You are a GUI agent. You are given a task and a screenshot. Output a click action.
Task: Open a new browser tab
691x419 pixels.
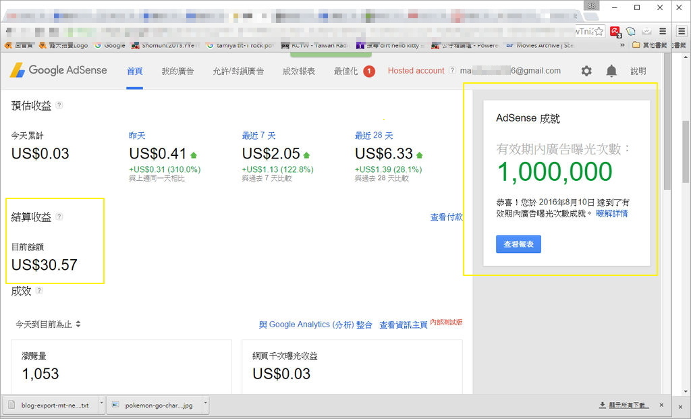coord(591,16)
